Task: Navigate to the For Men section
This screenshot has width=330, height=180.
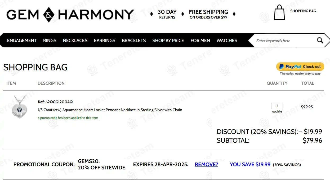Action: tap(200, 40)
